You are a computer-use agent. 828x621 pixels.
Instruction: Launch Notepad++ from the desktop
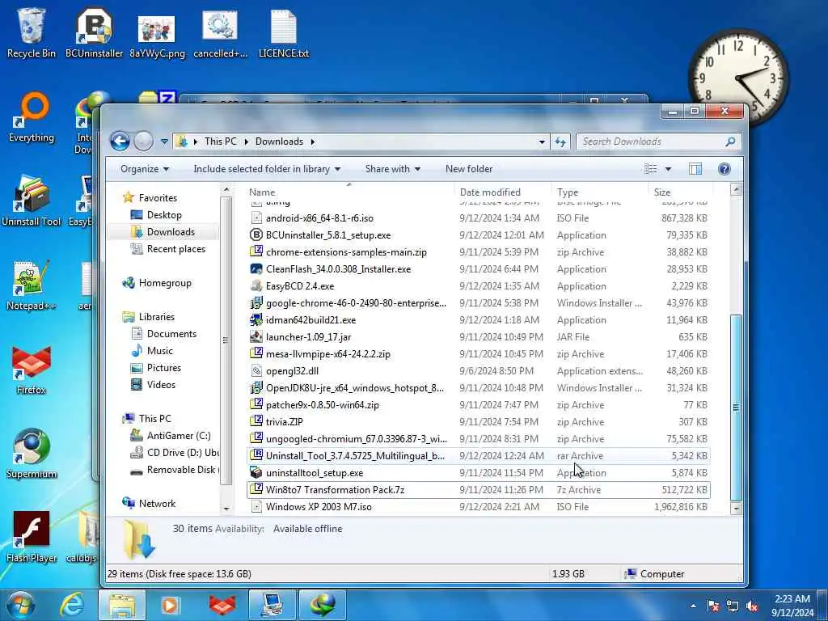(x=32, y=285)
